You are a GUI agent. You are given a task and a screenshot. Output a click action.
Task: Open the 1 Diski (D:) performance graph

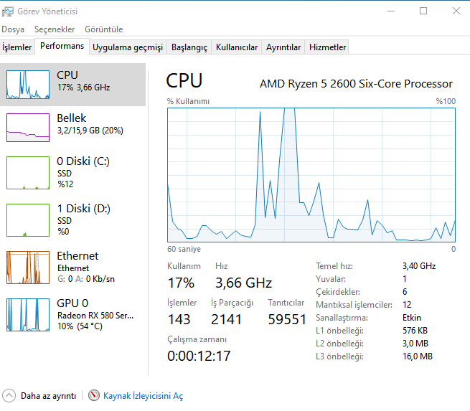(28, 220)
